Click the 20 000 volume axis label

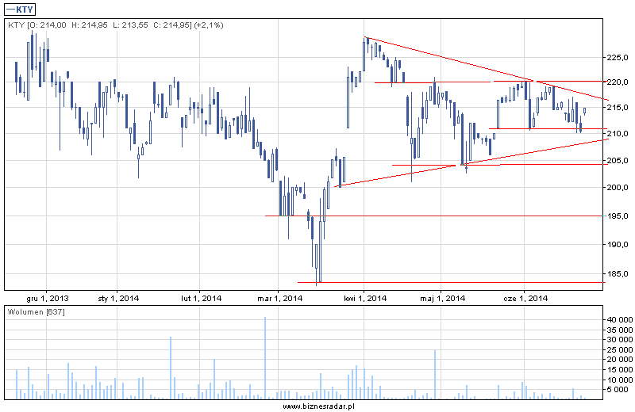pos(620,360)
